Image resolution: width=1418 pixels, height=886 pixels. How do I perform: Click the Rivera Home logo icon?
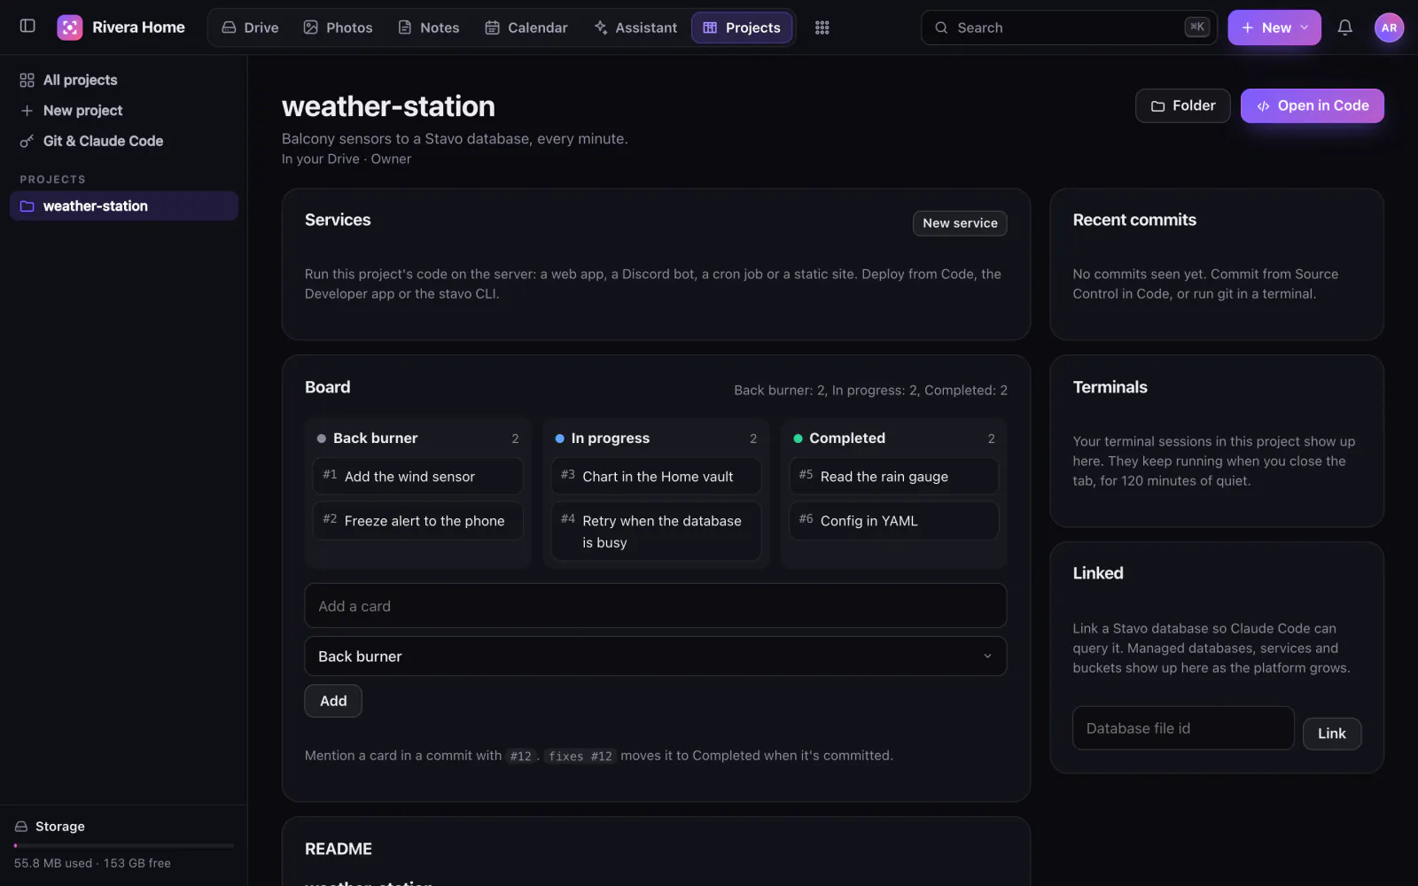click(x=70, y=27)
